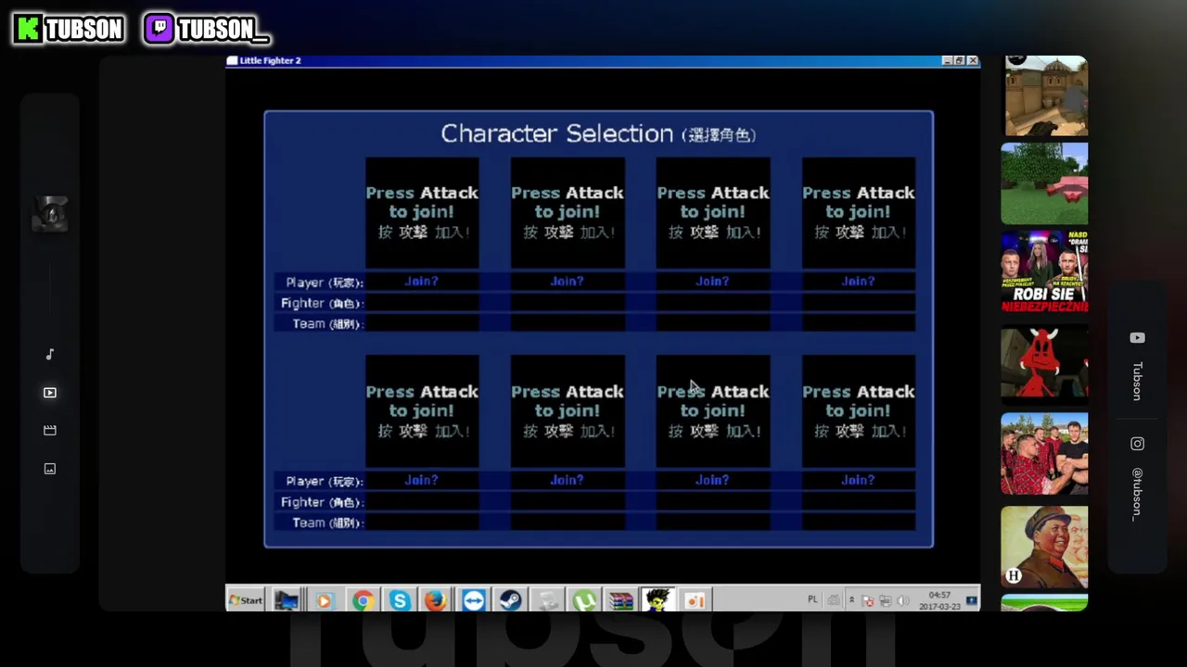Click the show desktop button beside the clock

[x=972, y=600]
